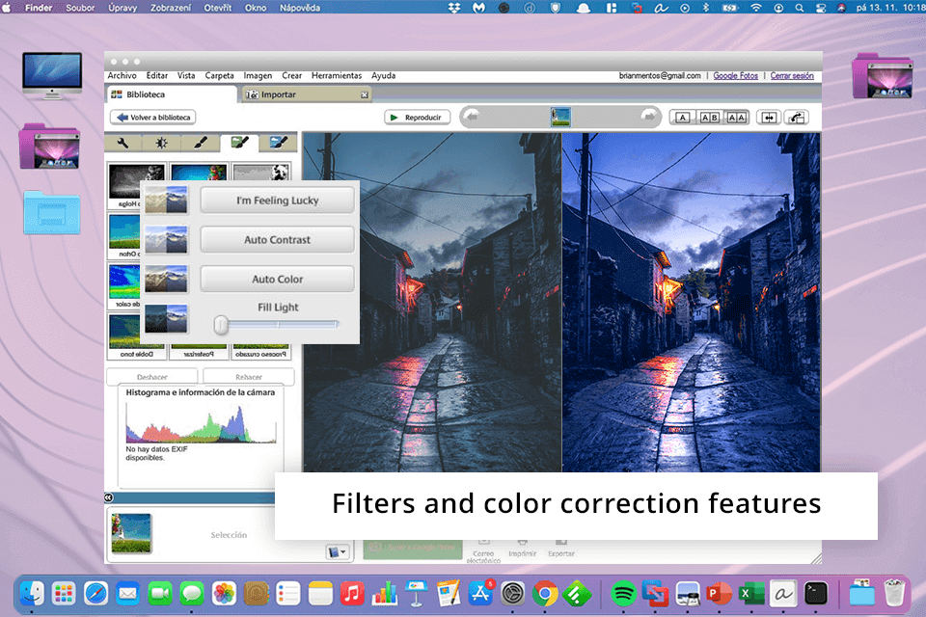This screenshot has width=926, height=617.
Task: Open the Herramientas menu
Action: coord(337,75)
